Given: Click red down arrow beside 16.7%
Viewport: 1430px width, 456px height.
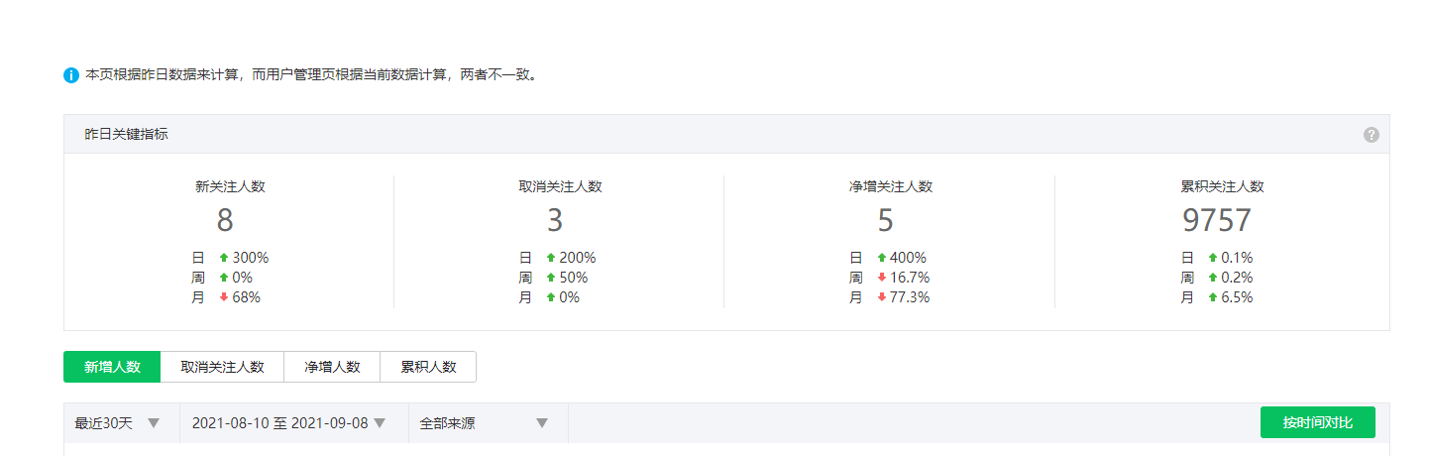Looking at the screenshot, I should point(881,278).
